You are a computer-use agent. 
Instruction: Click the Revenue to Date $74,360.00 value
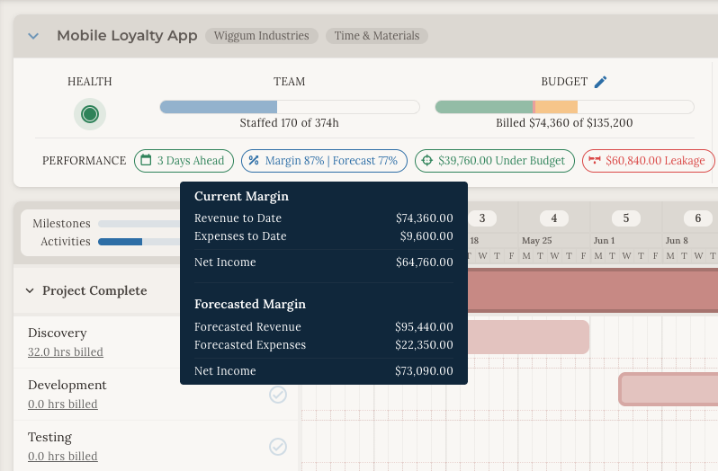click(425, 218)
